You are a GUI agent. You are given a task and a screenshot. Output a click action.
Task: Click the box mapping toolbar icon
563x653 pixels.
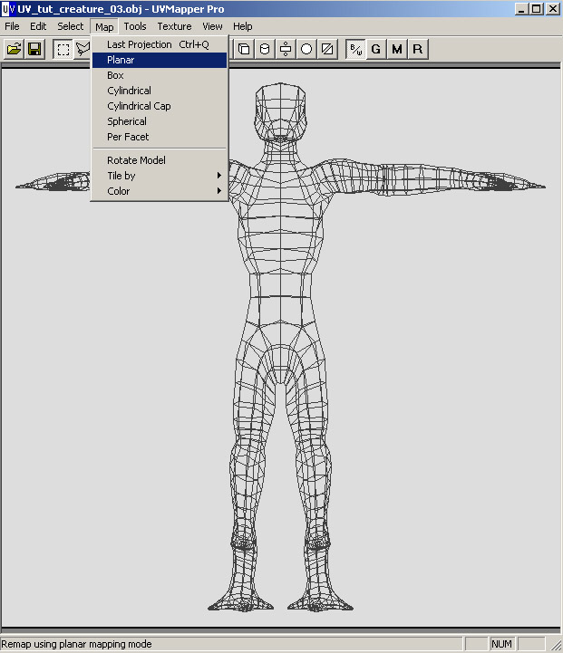point(244,49)
